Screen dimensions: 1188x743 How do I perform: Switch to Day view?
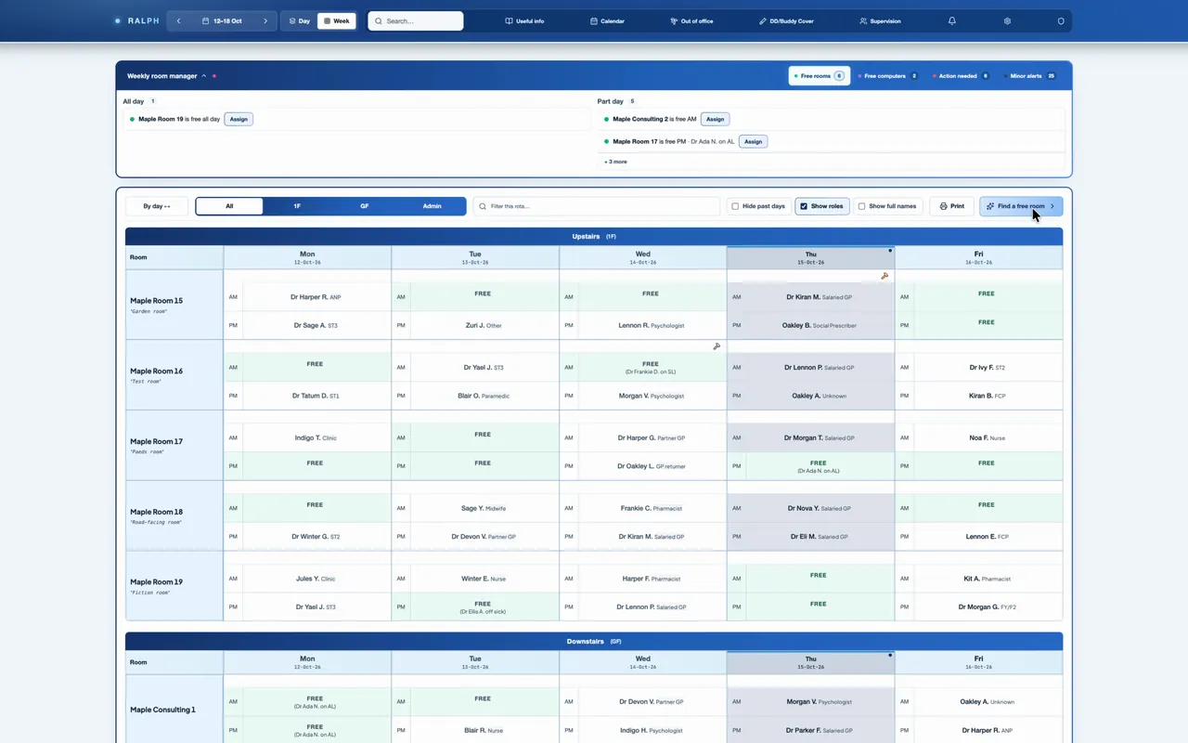click(299, 20)
